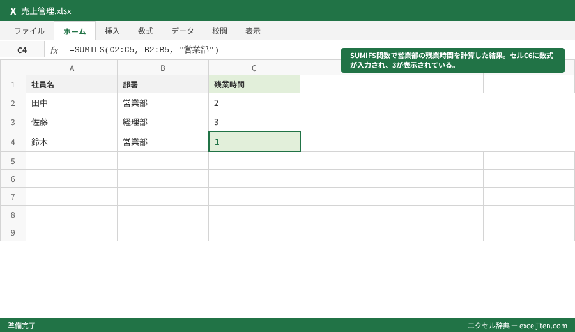Open the 数式 ribbon tab
This screenshot has width=575, height=332.
146,31
